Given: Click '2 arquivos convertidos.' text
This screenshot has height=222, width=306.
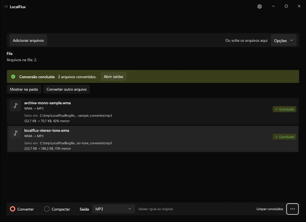Looking at the screenshot, I should (77, 77).
